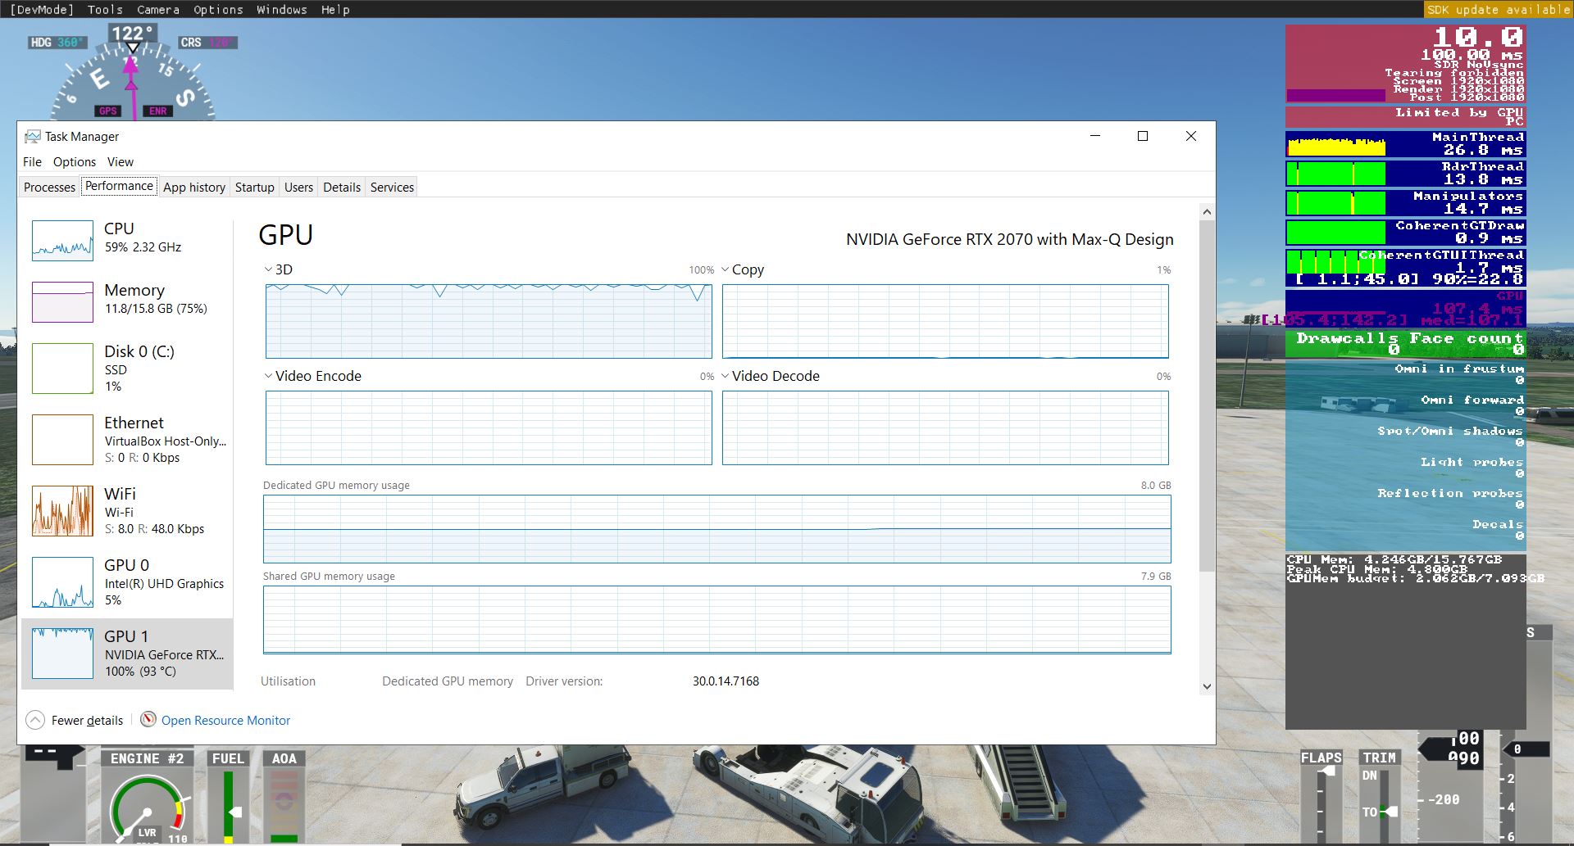This screenshot has width=1574, height=846.
Task: Select the WiFi activity graph
Action: pos(62,511)
